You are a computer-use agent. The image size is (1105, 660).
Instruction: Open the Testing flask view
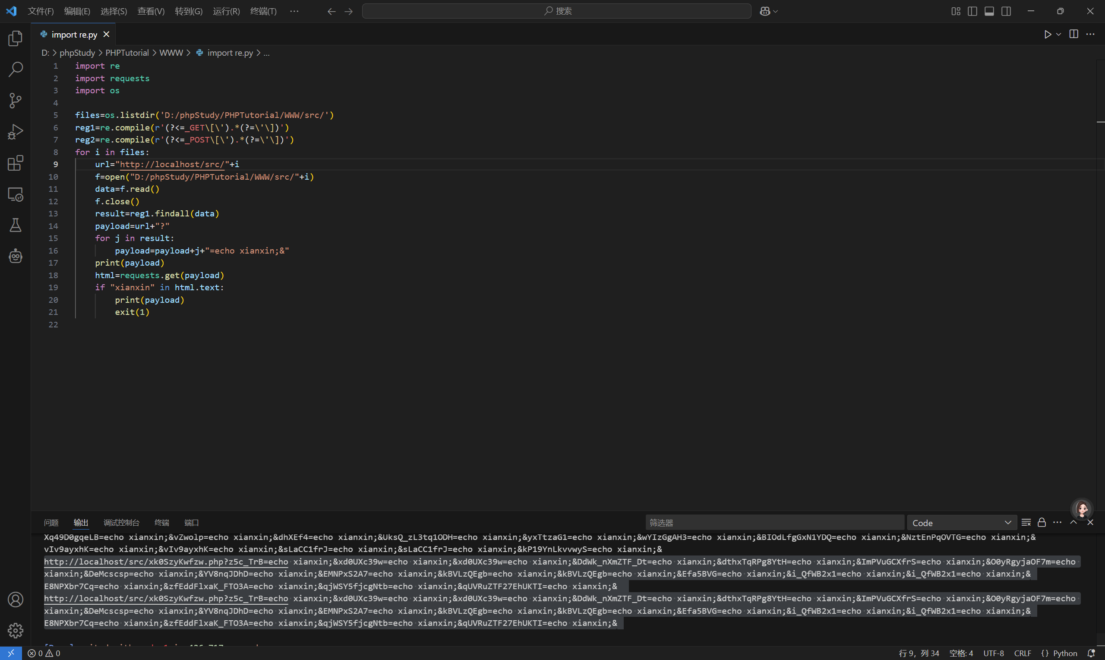tap(16, 225)
